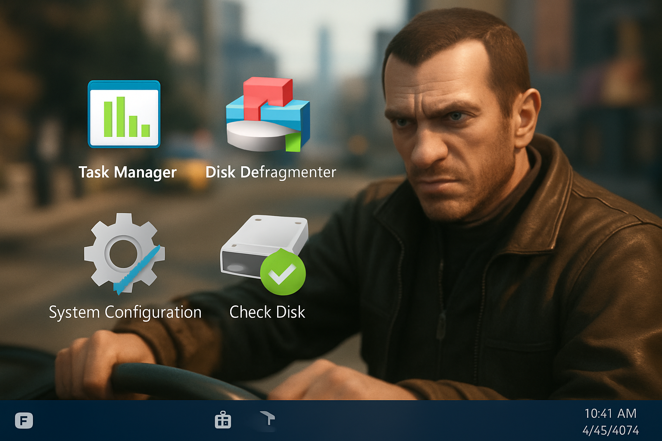Click the hammer icon in the taskbar
The width and height of the screenshot is (662, 441).
click(268, 418)
